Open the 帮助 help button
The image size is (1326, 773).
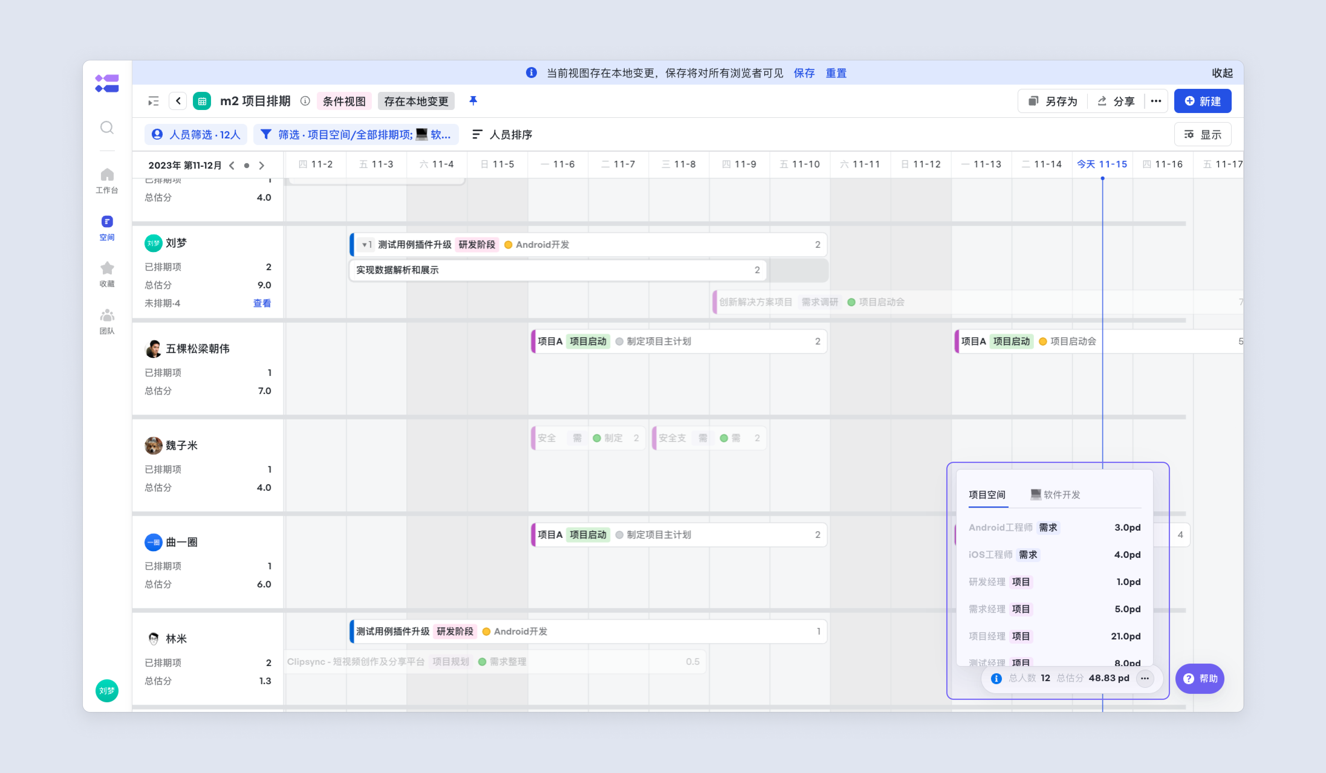(x=1200, y=678)
